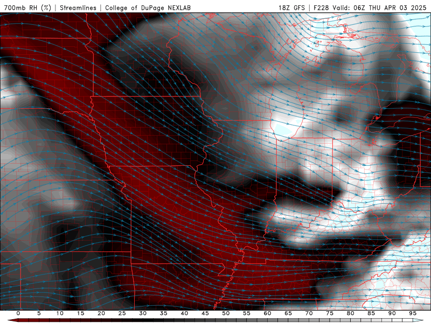Select the 15 value on the color scale
The image size is (431, 323).
80,313
